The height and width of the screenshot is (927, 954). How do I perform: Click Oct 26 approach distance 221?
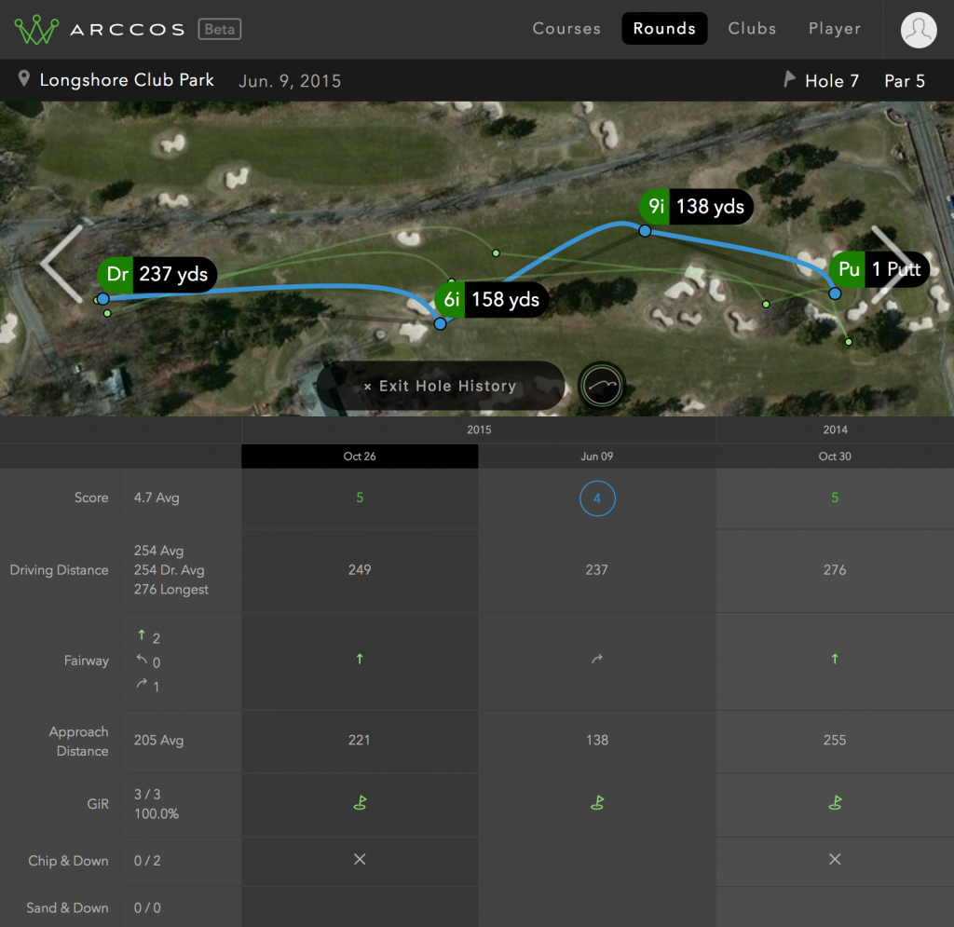click(x=360, y=741)
